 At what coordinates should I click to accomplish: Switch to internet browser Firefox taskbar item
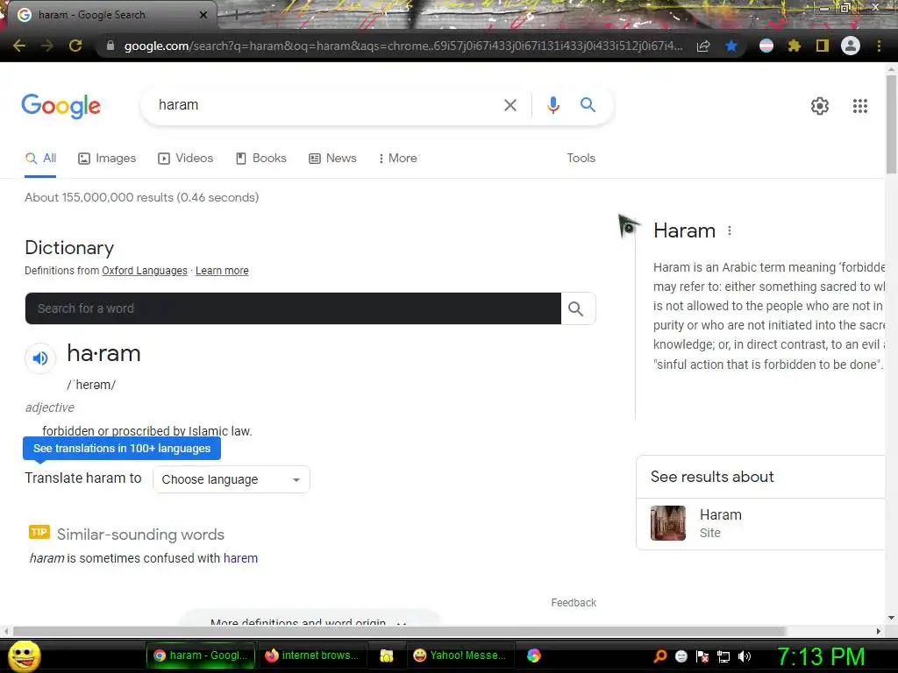[313, 655]
